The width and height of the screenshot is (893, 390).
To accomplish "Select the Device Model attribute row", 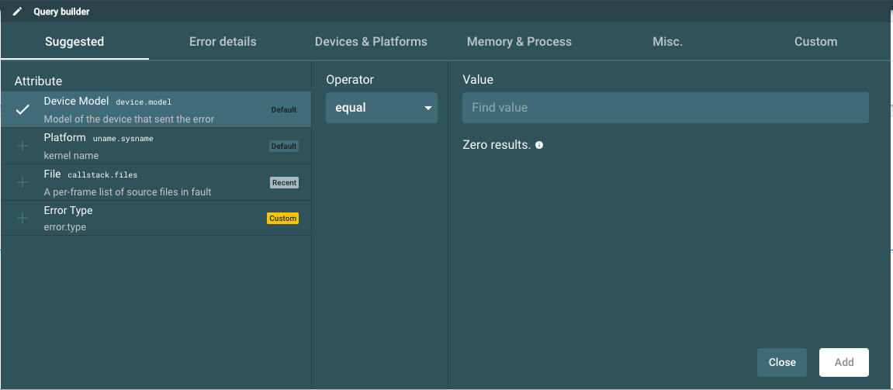I will coord(156,110).
